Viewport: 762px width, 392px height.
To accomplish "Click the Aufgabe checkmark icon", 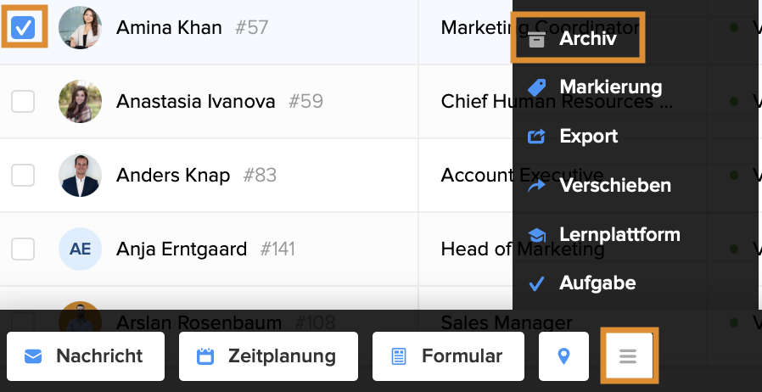I will (x=536, y=283).
